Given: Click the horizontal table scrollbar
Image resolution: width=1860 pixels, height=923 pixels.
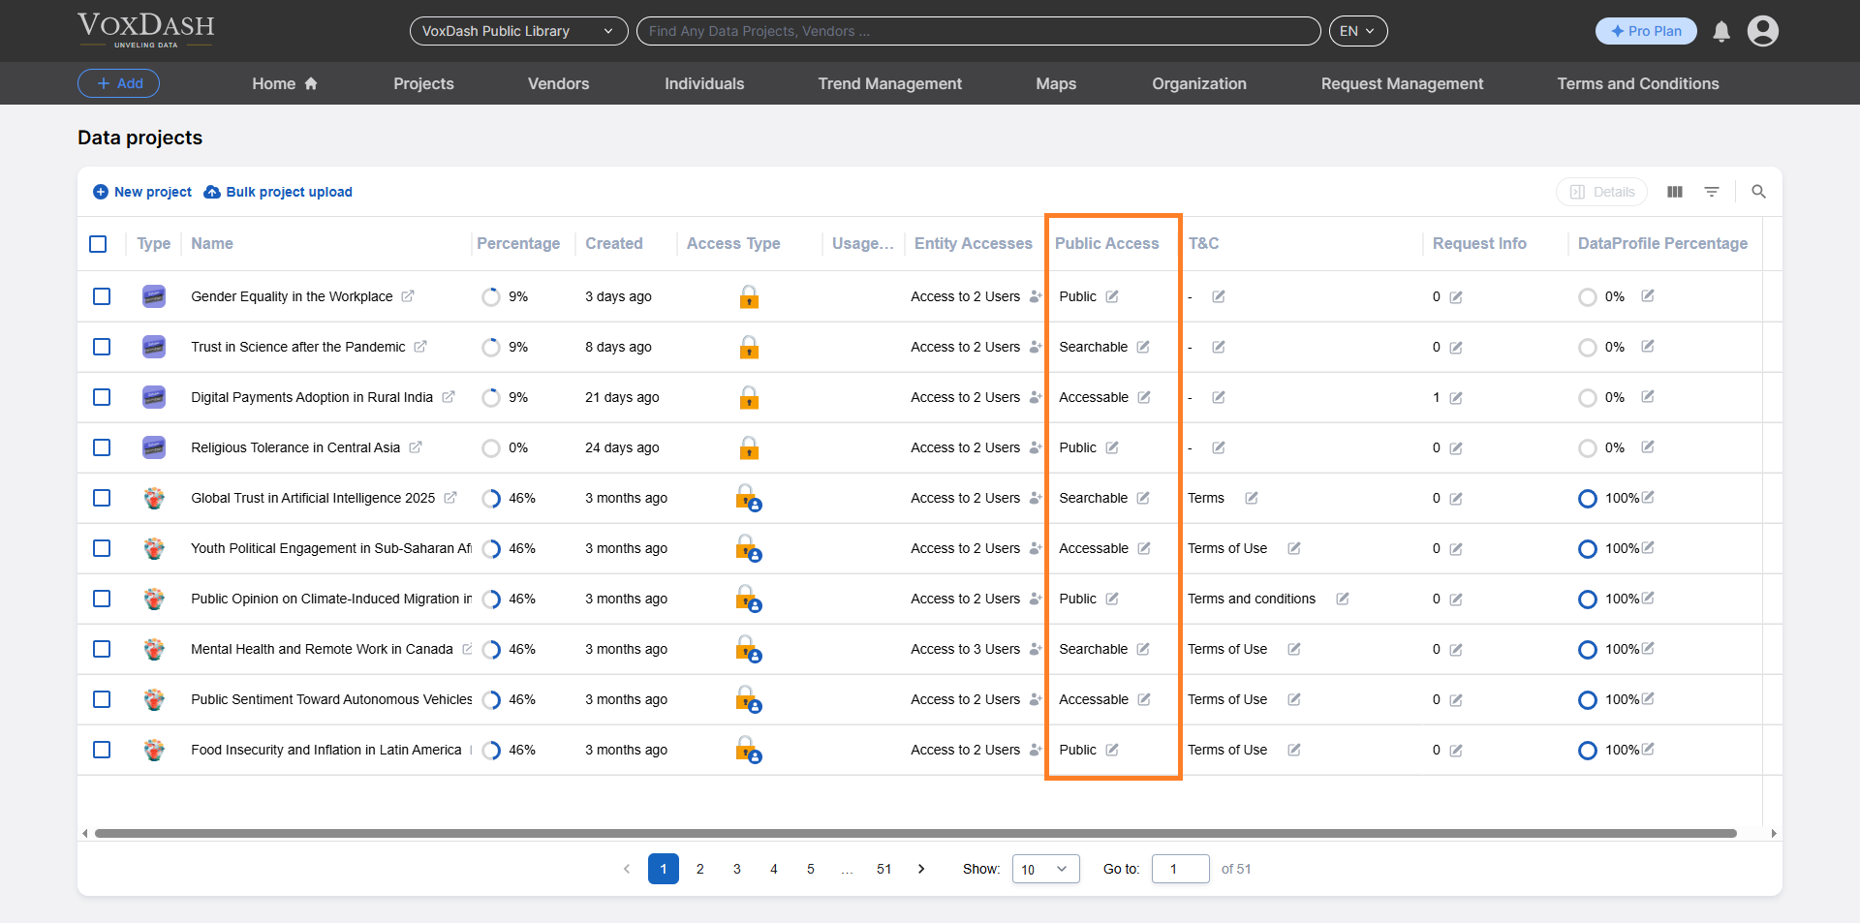Looking at the screenshot, I should [914, 833].
